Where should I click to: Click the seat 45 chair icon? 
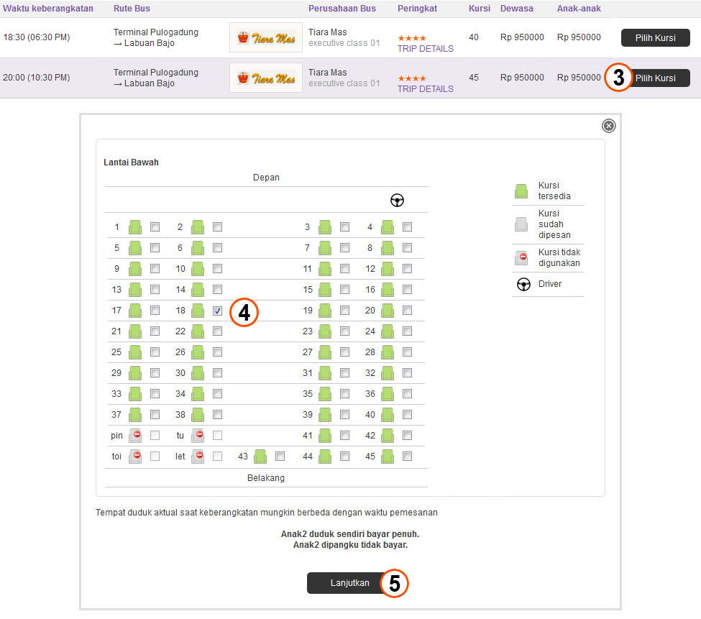coord(388,457)
